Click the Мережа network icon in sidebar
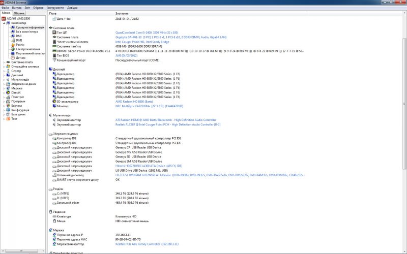Viewport: 407px width, 254px height. coord(8,88)
